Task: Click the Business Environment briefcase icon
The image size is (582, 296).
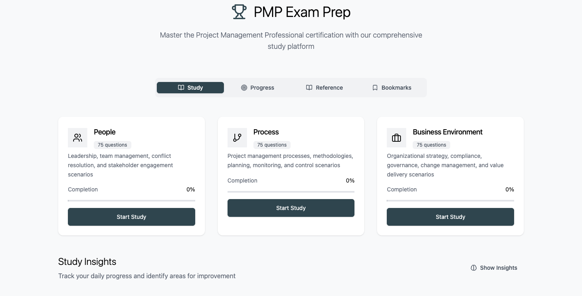Action: (x=396, y=138)
